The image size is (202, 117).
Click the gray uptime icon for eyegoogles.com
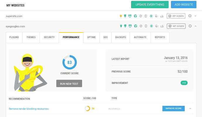tap(141, 26)
